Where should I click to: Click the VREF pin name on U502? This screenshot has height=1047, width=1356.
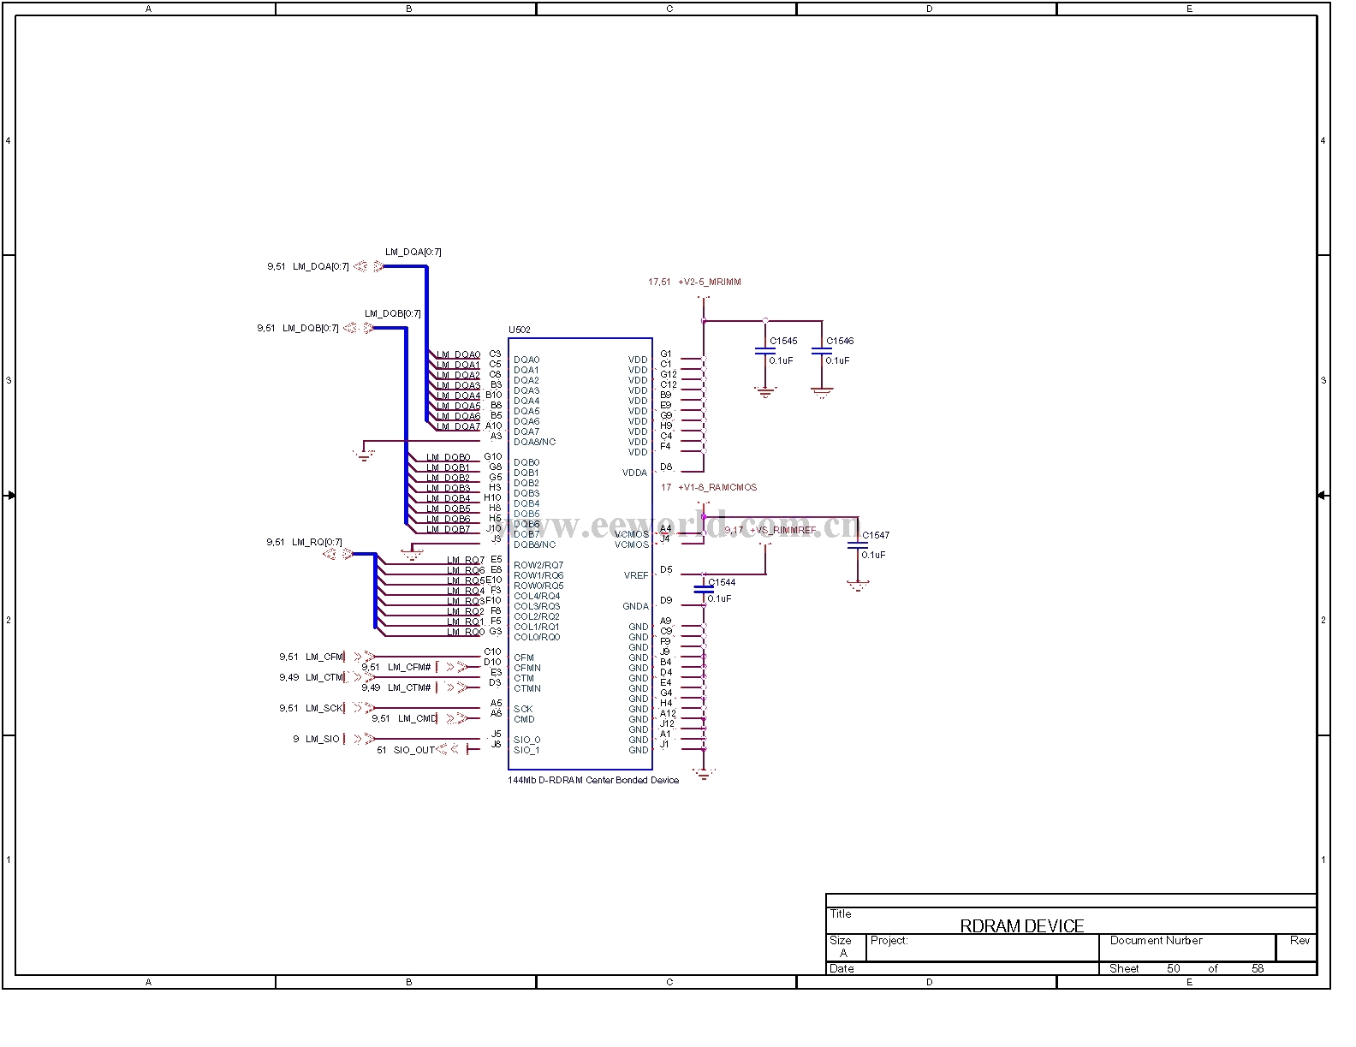(636, 575)
